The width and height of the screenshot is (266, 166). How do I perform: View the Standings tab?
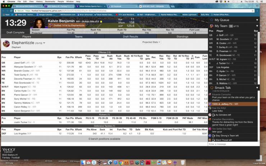182,37
